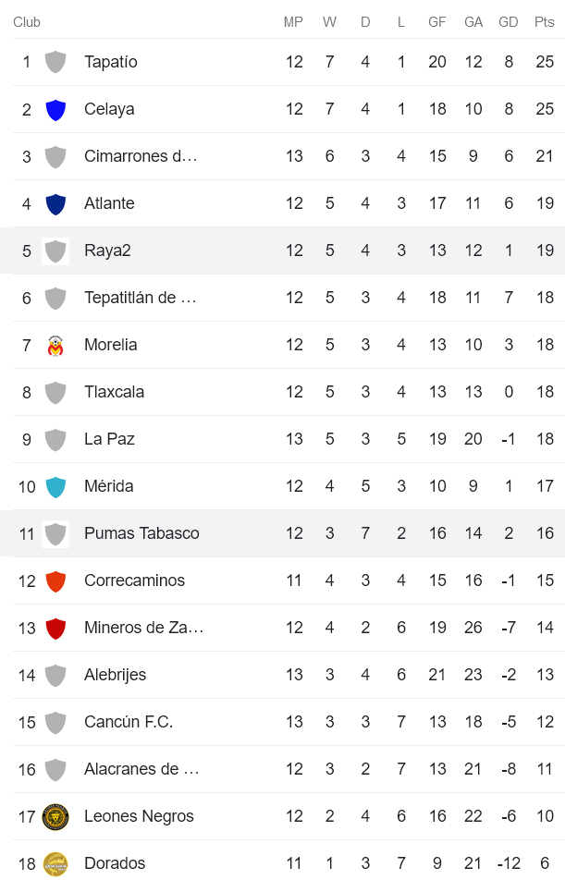Click the Correcaminos club crest
Viewport: 565px width, 892px height.
pos(55,580)
